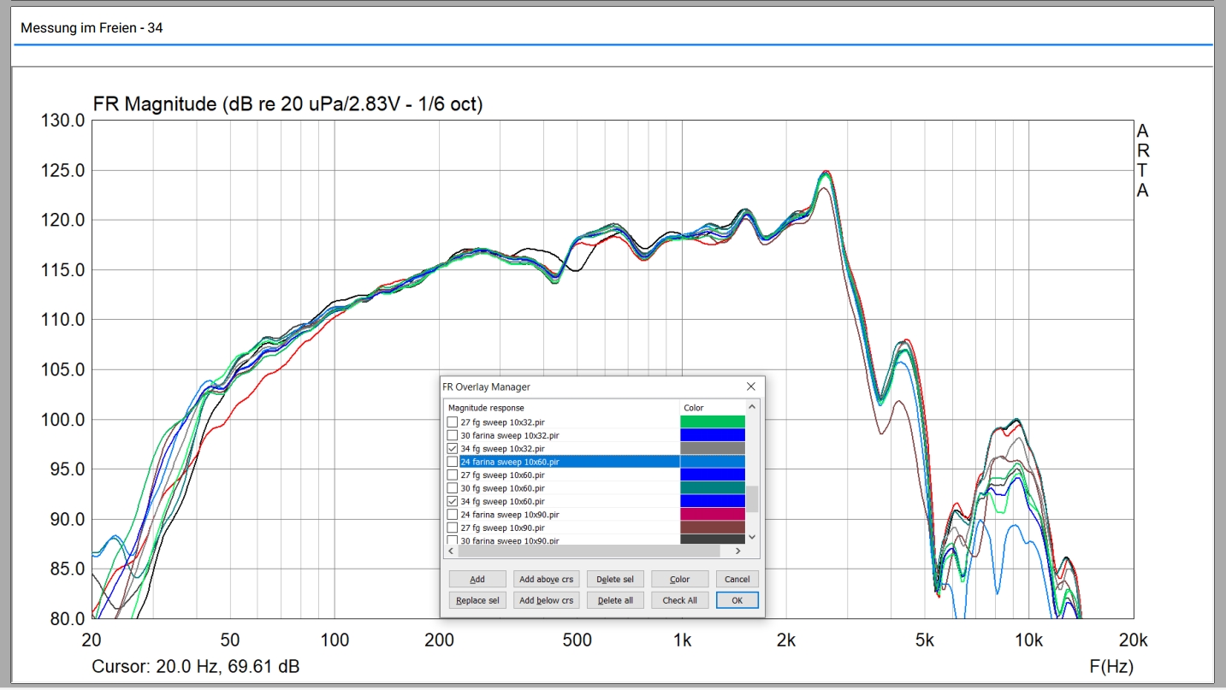
Task: Click blue swatch of 30 farina sweep 10x32.pir
Action: 713,435
